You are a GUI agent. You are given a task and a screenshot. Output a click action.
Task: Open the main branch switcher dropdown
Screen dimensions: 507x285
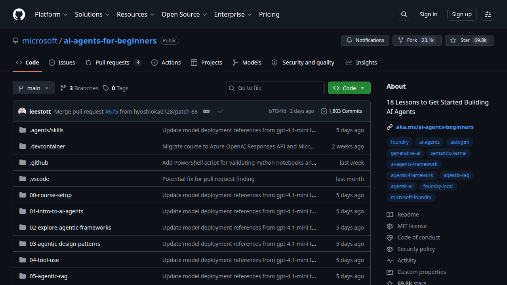34,88
